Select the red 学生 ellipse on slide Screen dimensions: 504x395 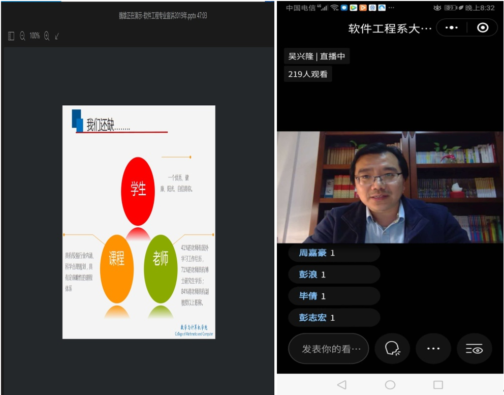click(x=138, y=191)
